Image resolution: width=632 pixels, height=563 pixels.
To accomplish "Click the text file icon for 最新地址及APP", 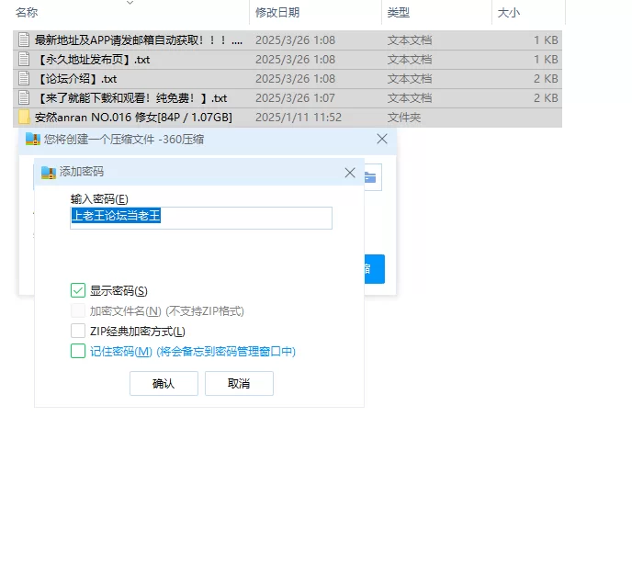I will tap(24, 40).
